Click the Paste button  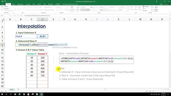2,8
